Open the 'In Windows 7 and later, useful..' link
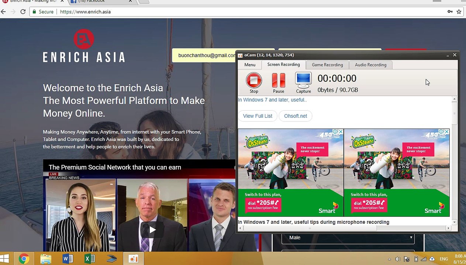This screenshot has height=265, width=466. 272,100
